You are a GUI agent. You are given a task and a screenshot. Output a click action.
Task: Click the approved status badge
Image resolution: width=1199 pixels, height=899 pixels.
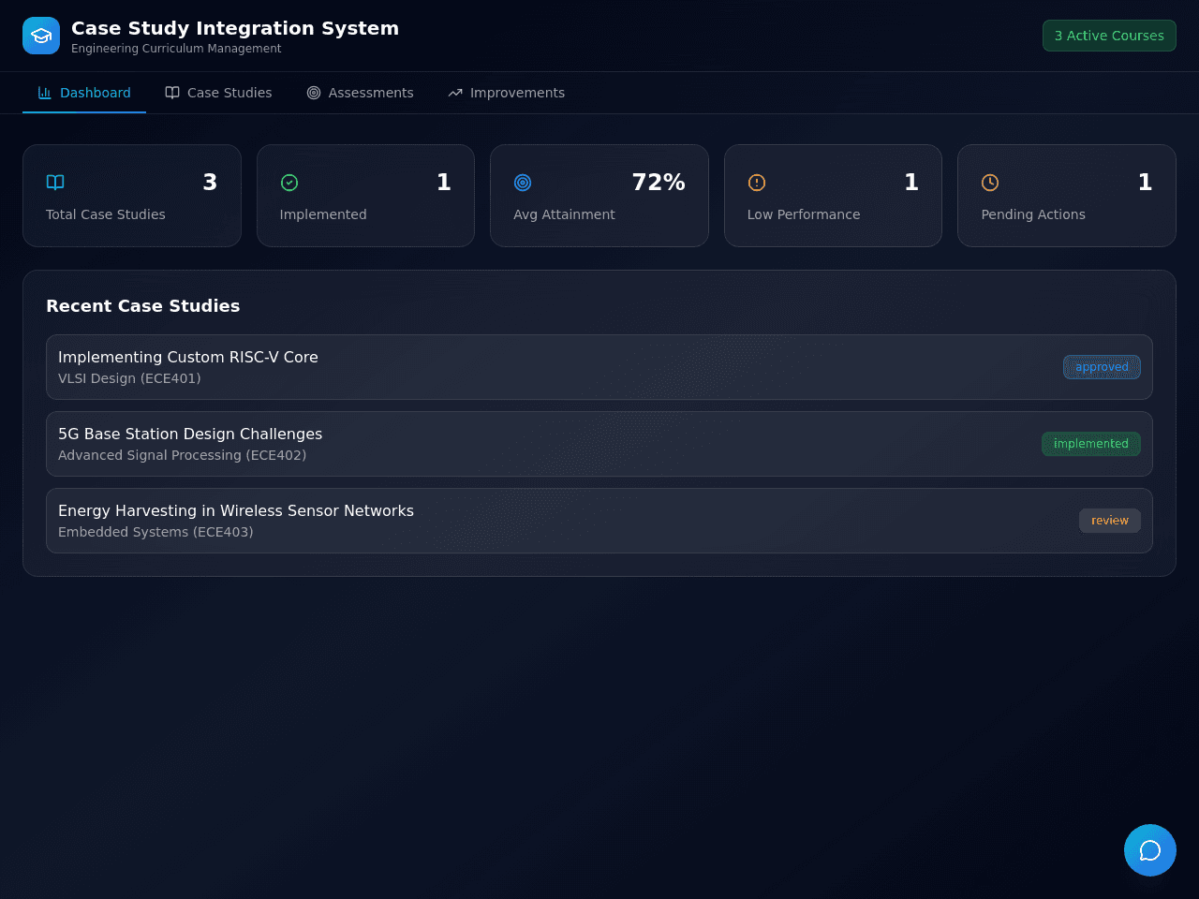pyautogui.click(x=1102, y=367)
